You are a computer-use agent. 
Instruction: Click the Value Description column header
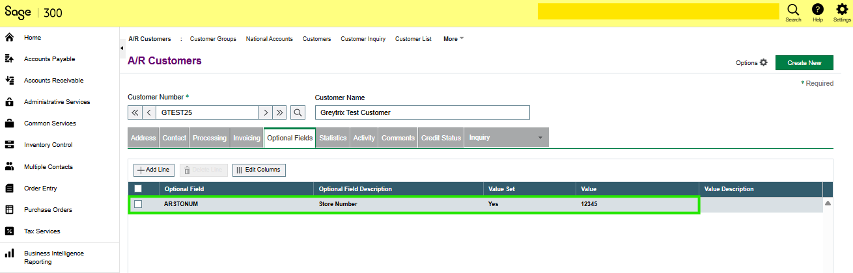tap(761, 189)
